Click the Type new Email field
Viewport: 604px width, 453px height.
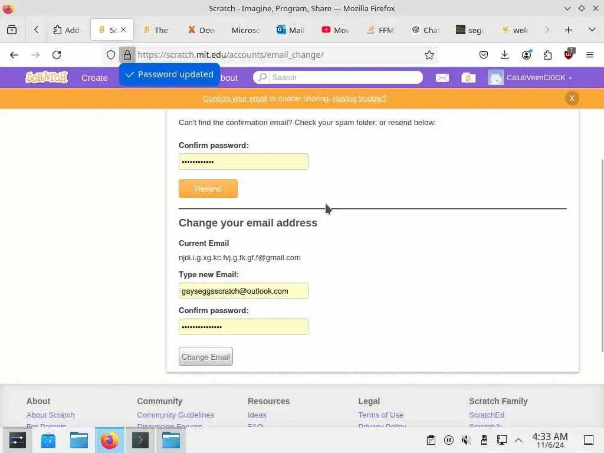tap(244, 291)
